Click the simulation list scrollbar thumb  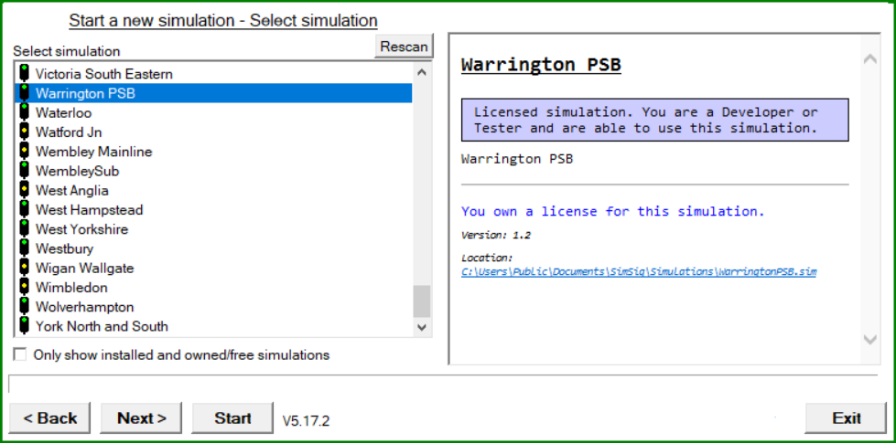tap(422, 301)
